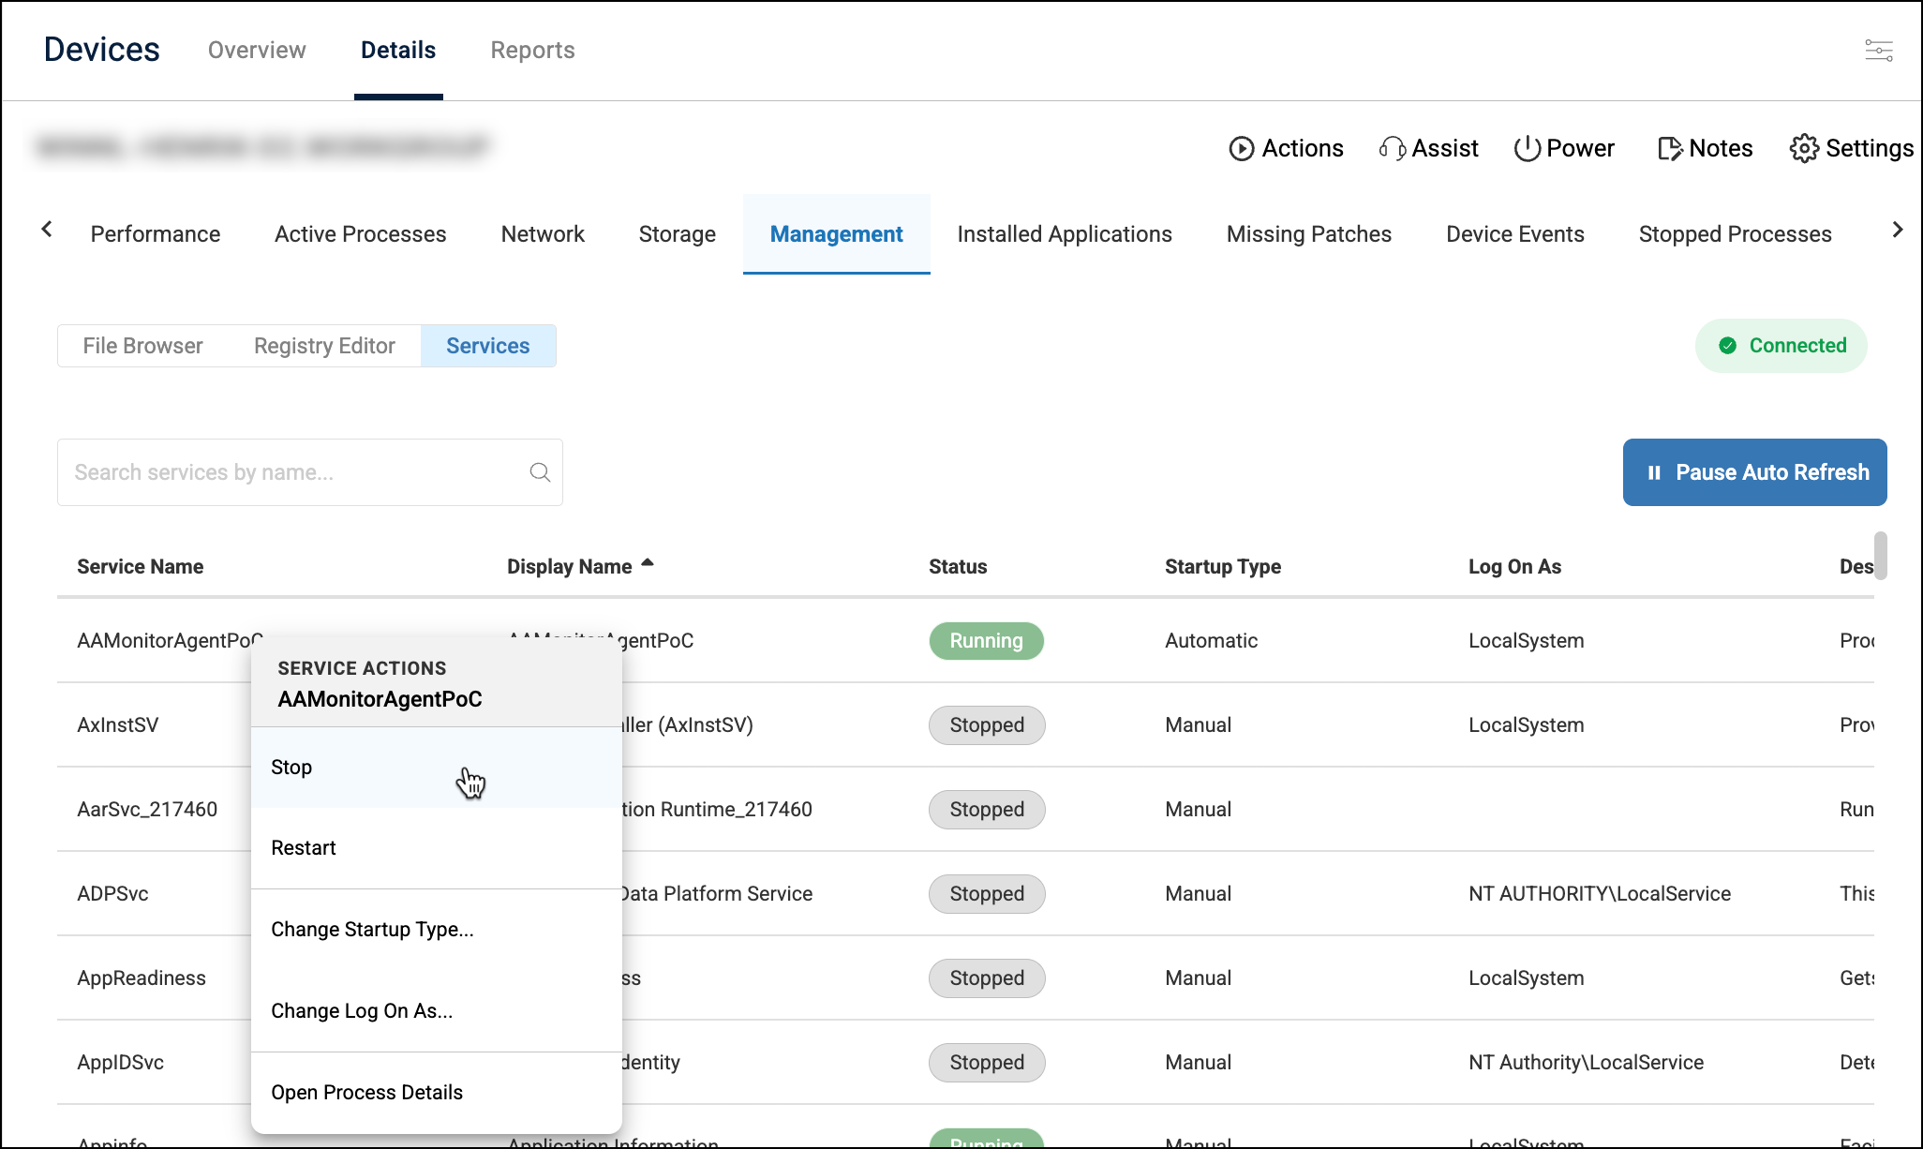
Task: Click the Automatic startup type cell
Action: [1212, 641]
